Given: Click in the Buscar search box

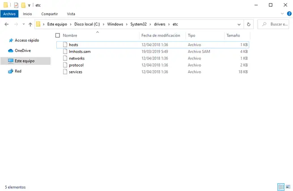Looking at the screenshot, I should point(275,24).
